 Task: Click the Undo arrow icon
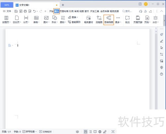pyautogui.click(x=35, y=11)
